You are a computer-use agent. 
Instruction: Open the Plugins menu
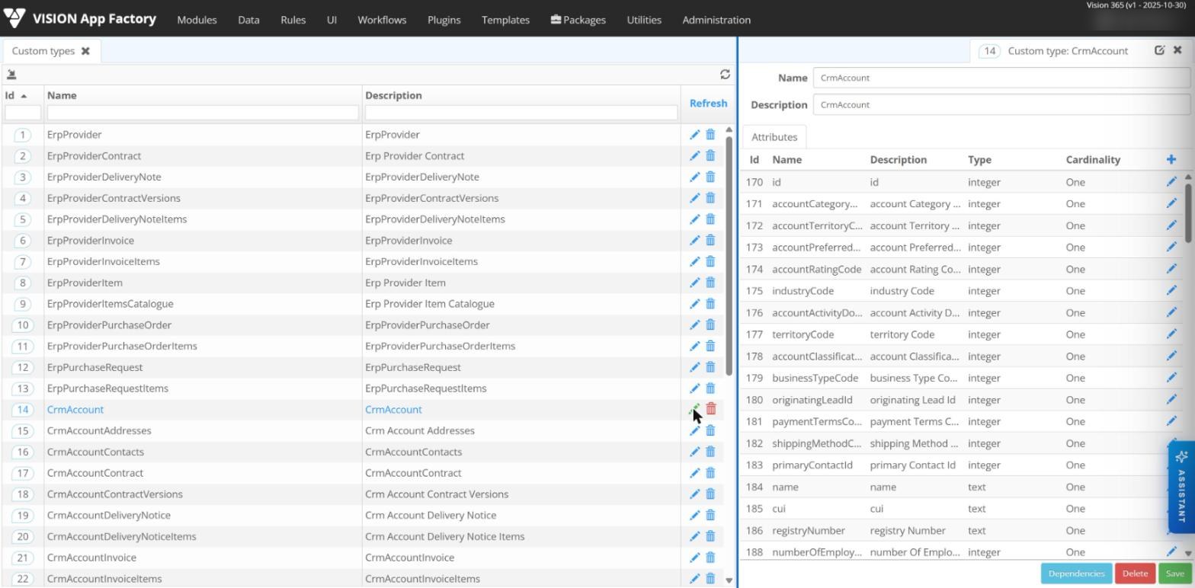click(444, 20)
